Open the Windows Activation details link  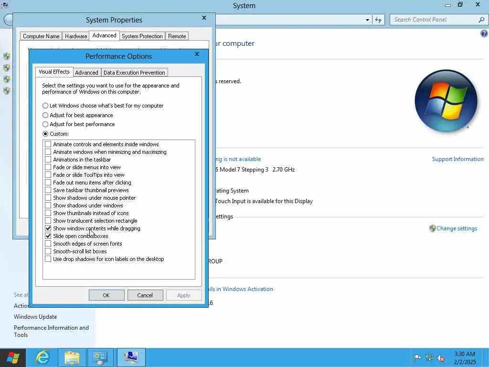[241, 289]
